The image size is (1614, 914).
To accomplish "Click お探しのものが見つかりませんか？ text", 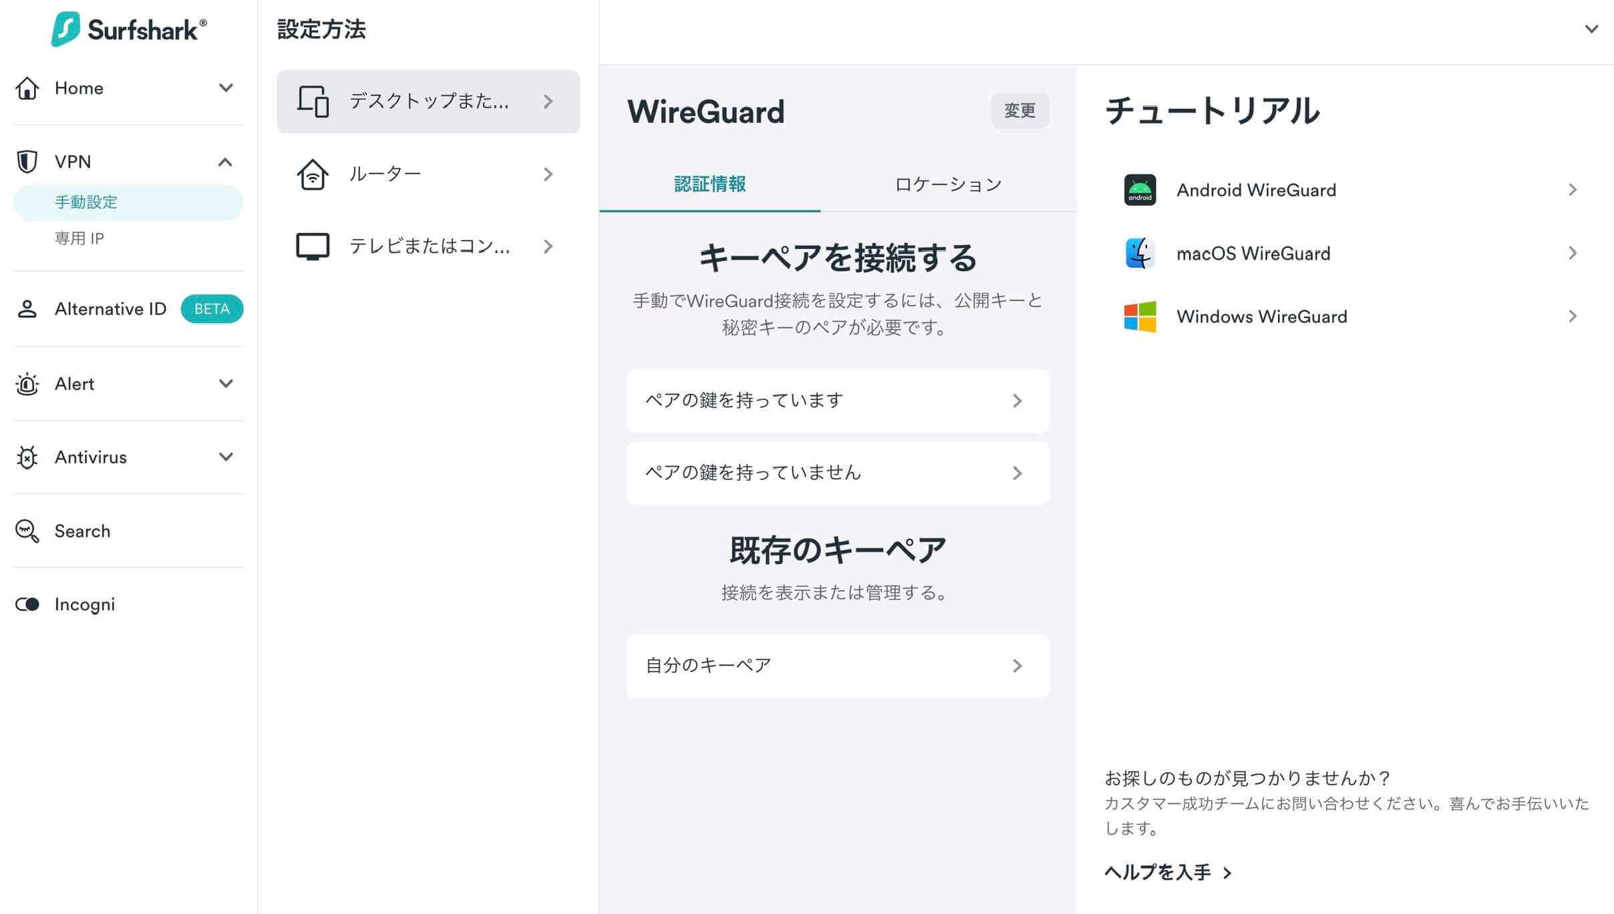I will click(x=1248, y=778).
